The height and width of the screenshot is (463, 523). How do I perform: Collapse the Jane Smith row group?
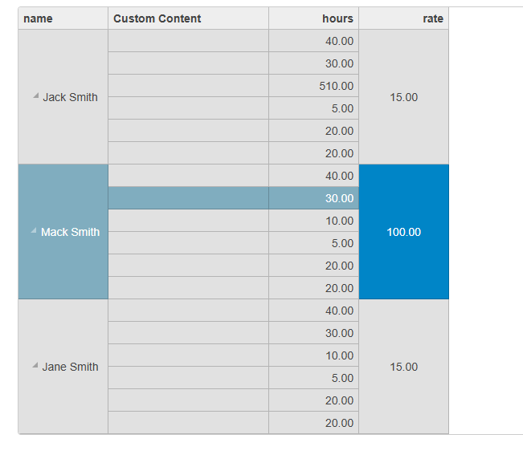point(35,365)
